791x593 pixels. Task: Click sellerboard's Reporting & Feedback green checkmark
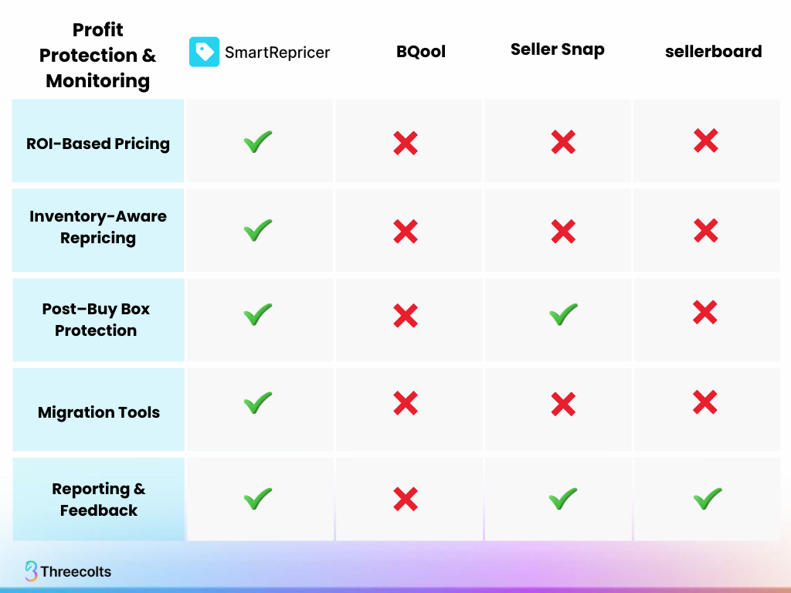[x=707, y=499]
